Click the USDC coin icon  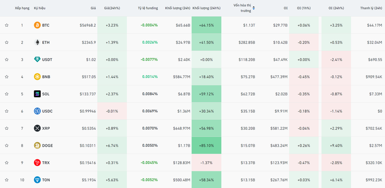pyautogui.click(x=37, y=111)
